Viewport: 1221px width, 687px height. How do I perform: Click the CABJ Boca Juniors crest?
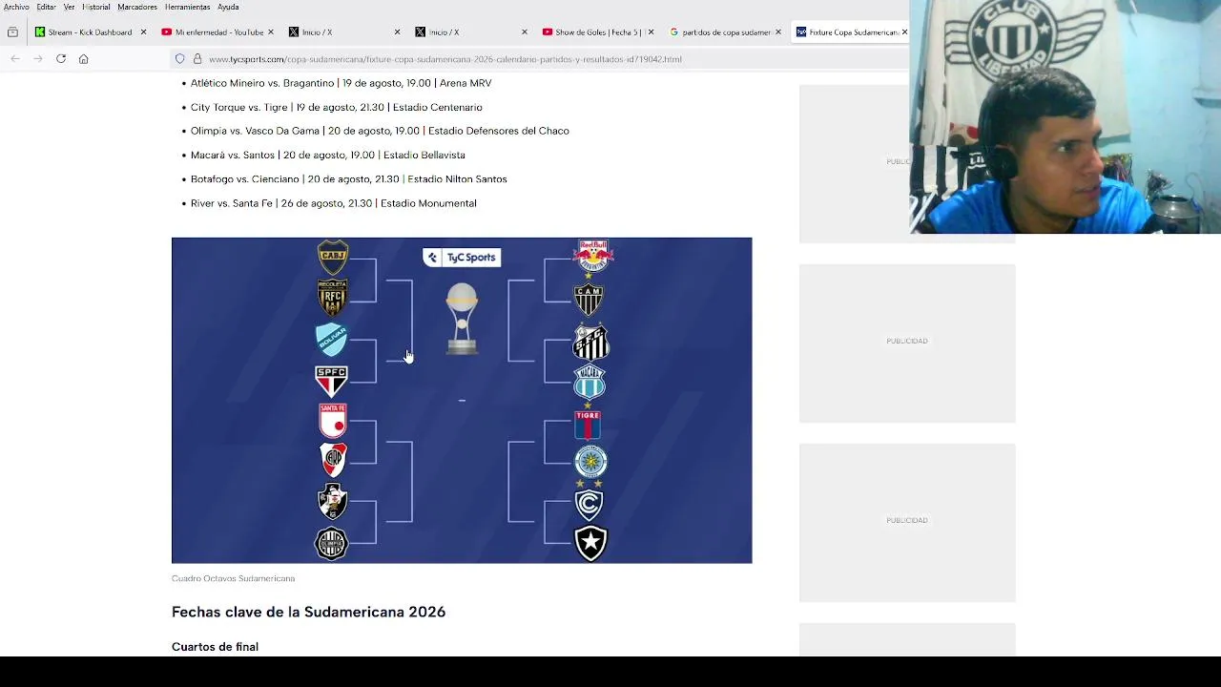333,256
